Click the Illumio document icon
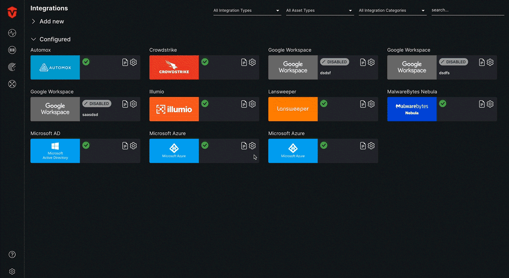This screenshot has width=509, height=278. pyautogui.click(x=244, y=104)
